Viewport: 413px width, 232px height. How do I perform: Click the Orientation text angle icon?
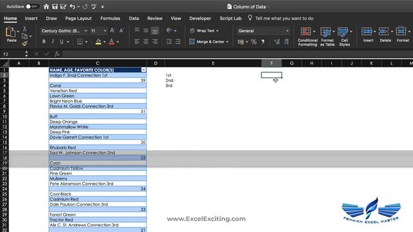tap(169, 30)
